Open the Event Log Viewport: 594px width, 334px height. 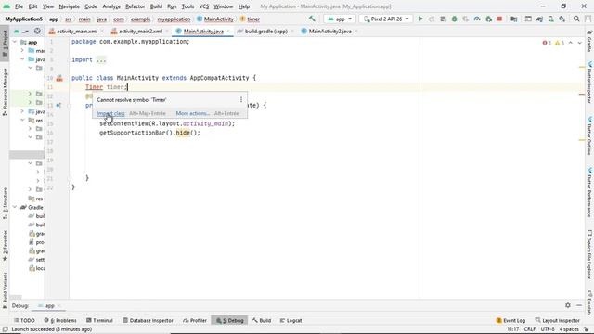[x=510, y=320]
